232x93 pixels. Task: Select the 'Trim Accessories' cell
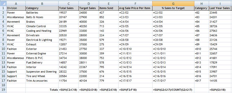pyautogui.click(x=42, y=81)
